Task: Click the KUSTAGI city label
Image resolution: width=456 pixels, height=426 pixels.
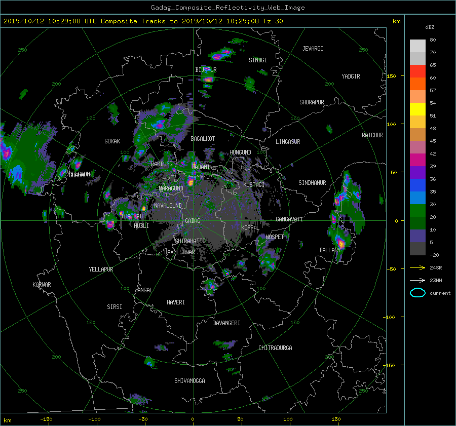Action: point(254,185)
